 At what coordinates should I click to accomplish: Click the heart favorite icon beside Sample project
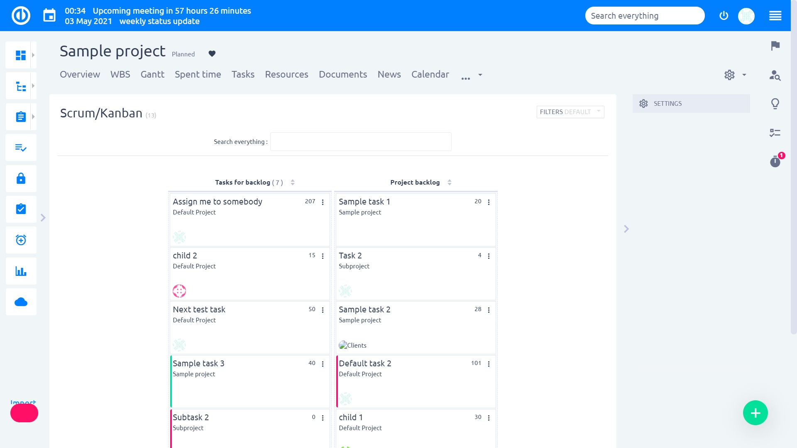[212, 54]
